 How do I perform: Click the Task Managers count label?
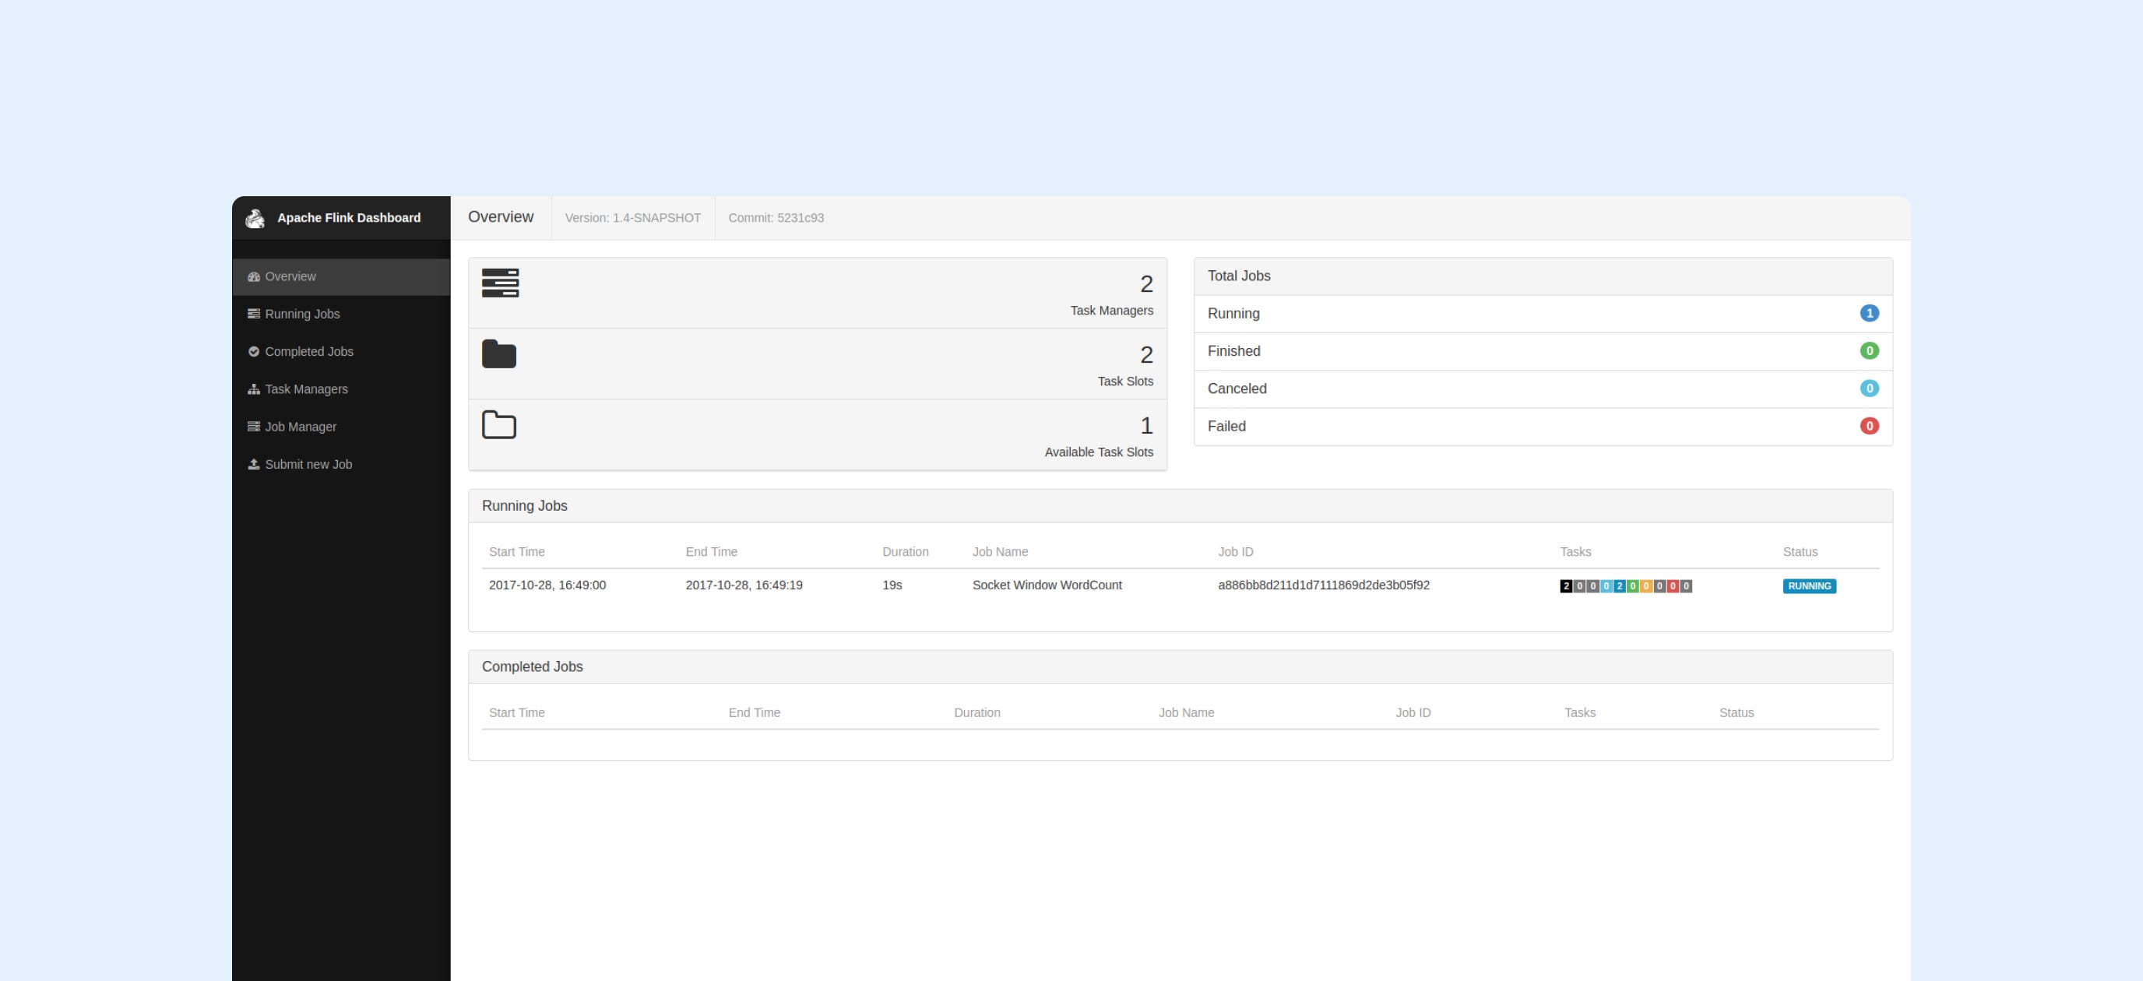1111,311
